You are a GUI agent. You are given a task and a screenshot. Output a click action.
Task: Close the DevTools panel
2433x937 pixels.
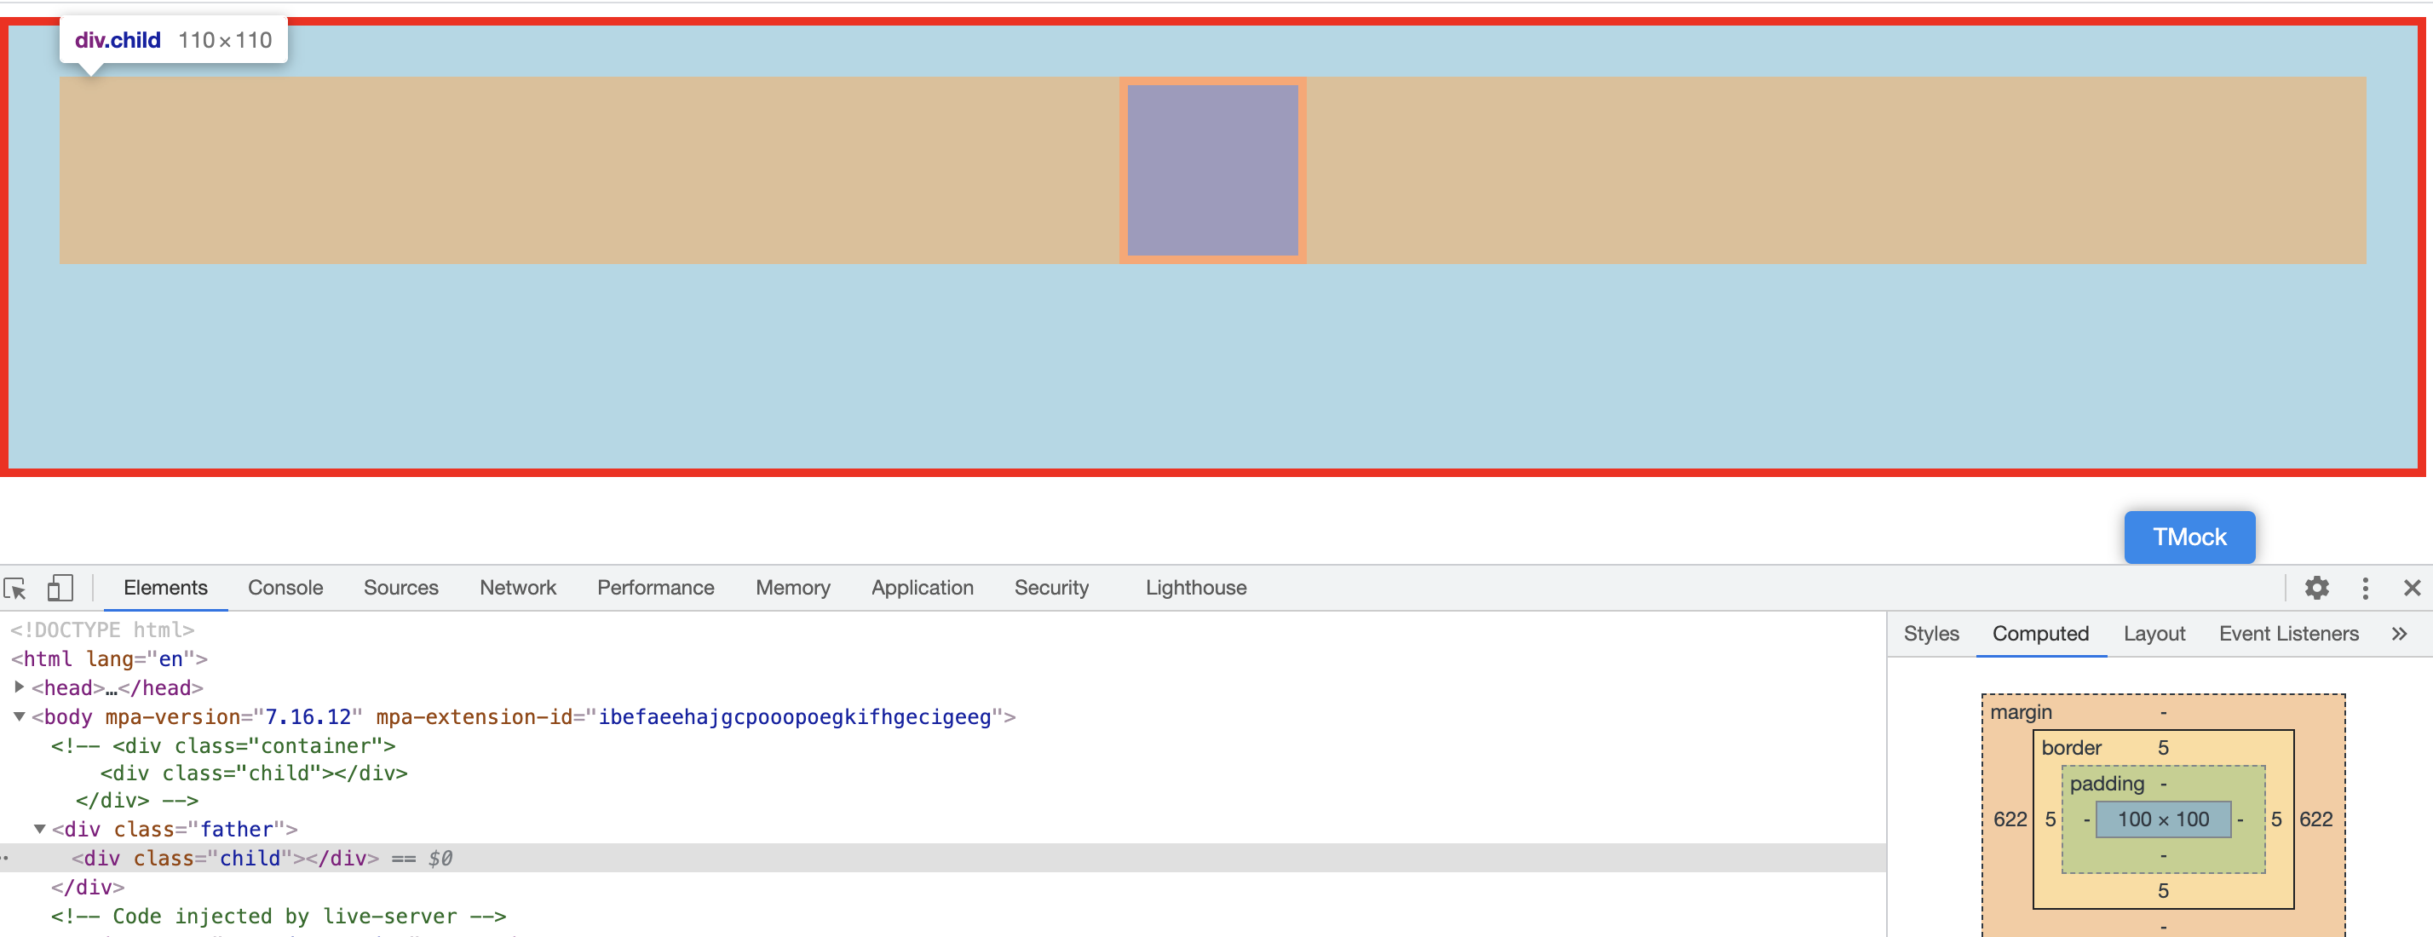tap(2411, 589)
